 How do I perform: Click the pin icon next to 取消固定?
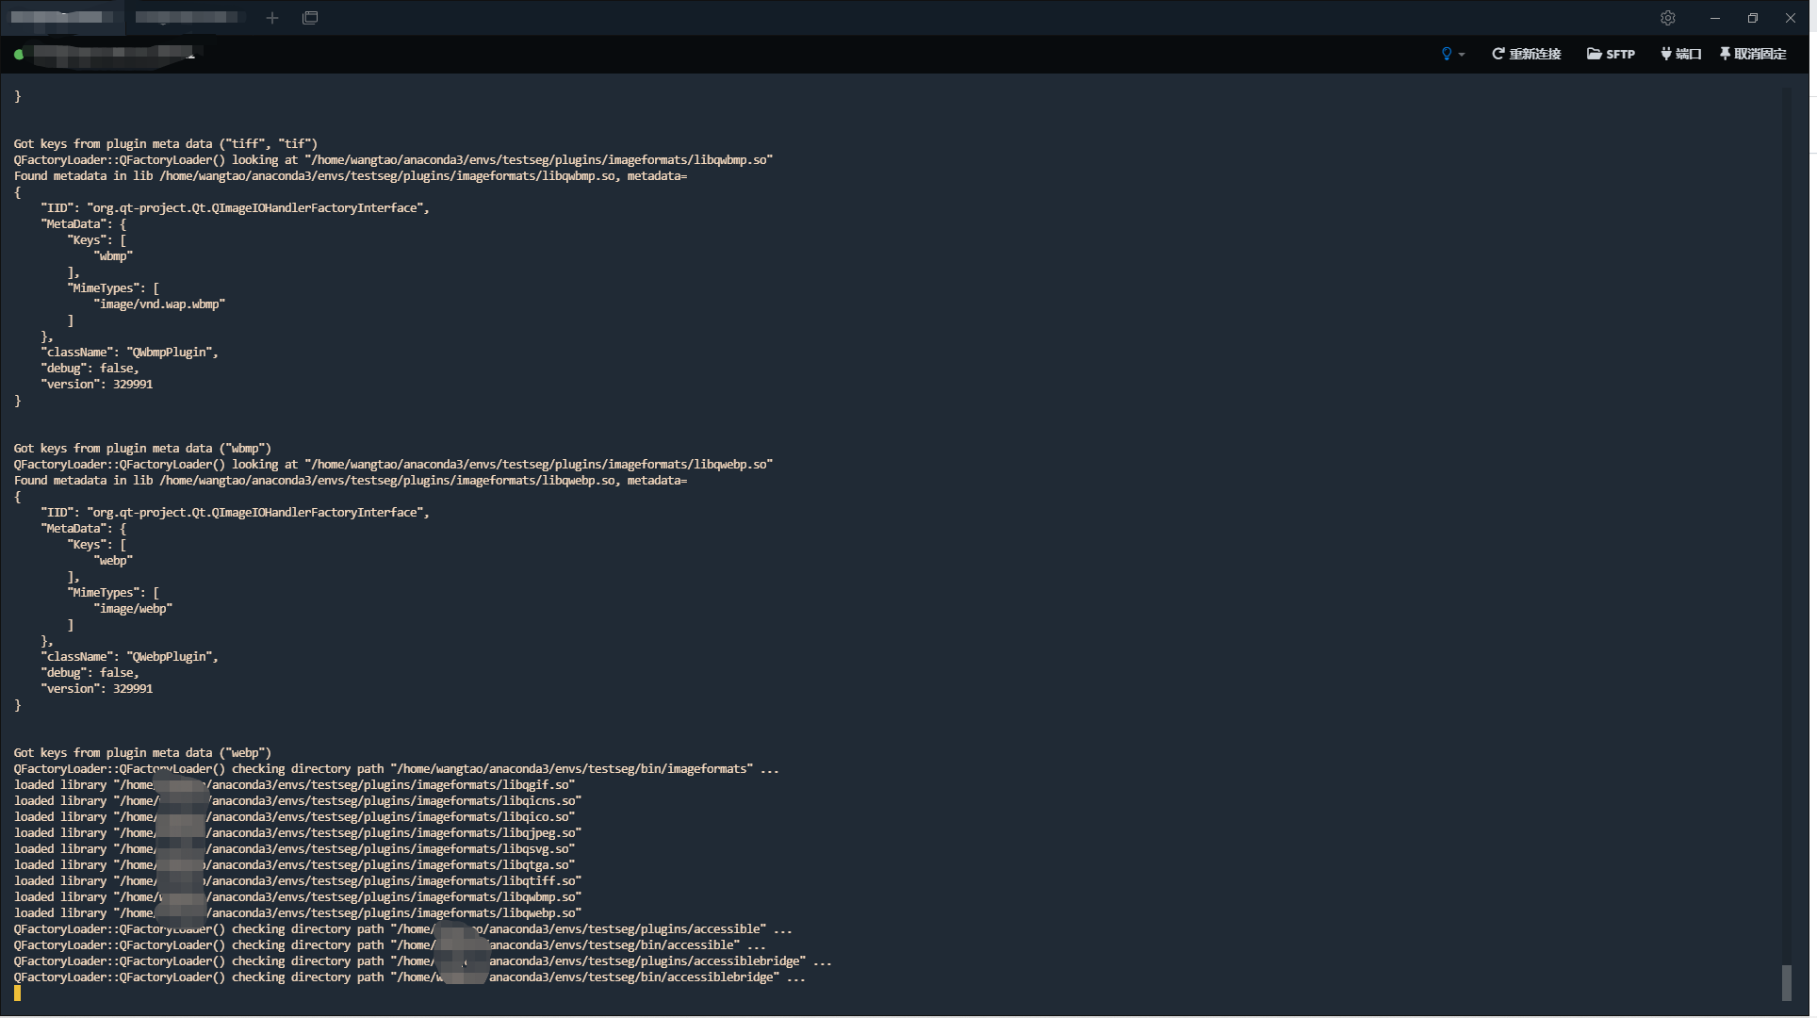(x=1724, y=54)
